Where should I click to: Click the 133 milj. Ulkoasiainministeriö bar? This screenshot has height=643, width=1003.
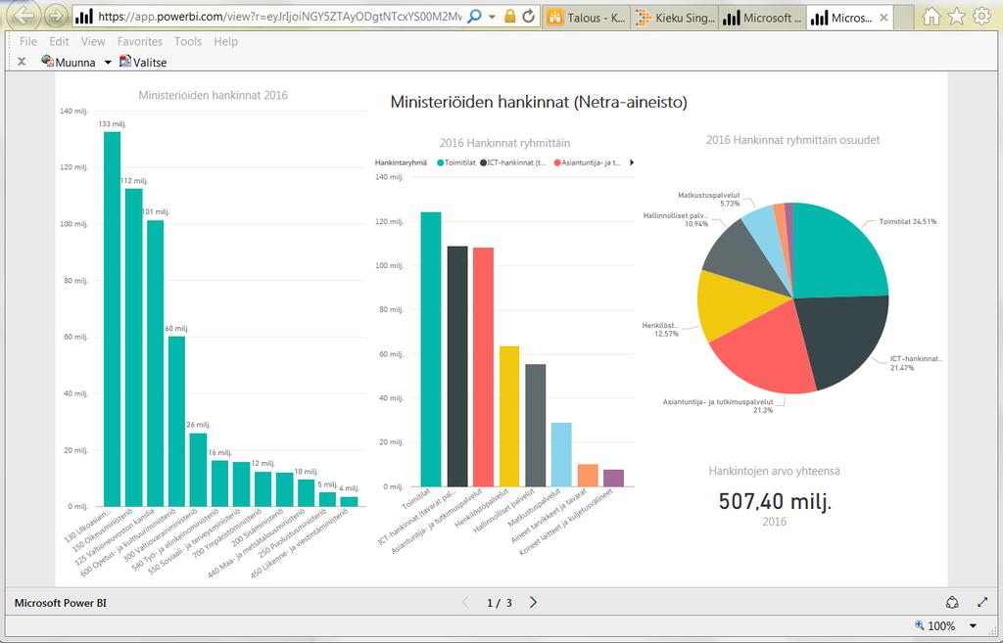(x=112, y=319)
